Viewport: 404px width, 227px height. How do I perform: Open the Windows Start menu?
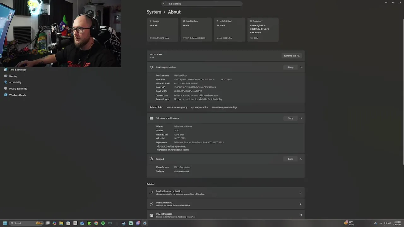tap(5, 223)
